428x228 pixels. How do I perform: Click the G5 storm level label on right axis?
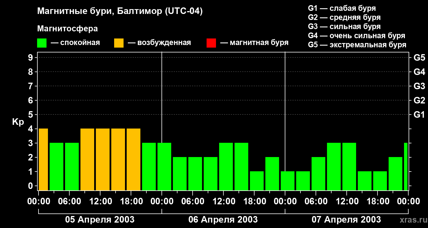tap(419, 58)
